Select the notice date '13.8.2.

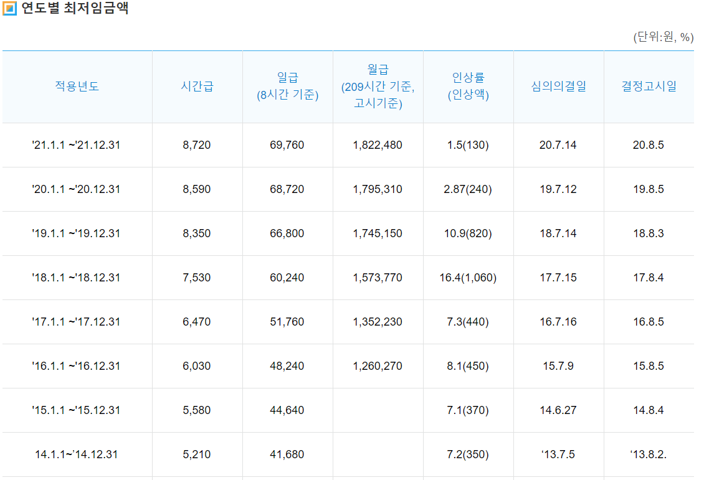(649, 454)
